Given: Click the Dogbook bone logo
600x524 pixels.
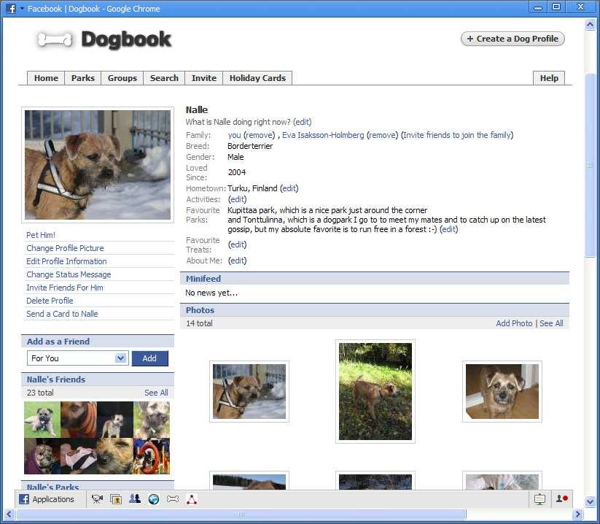Looking at the screenshot, I should (x=54, y=40).
